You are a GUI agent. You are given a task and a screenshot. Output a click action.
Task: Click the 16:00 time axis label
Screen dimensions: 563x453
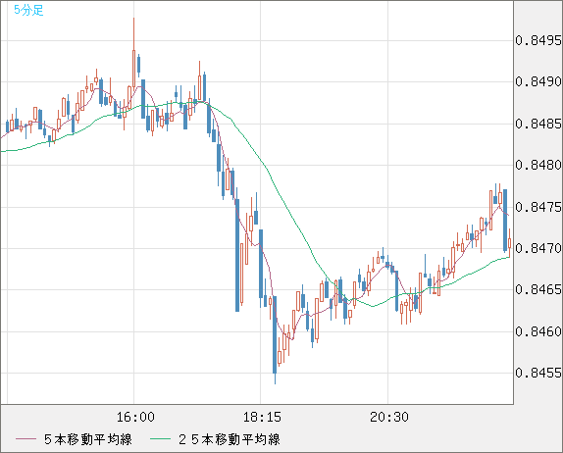coord(135,417)
